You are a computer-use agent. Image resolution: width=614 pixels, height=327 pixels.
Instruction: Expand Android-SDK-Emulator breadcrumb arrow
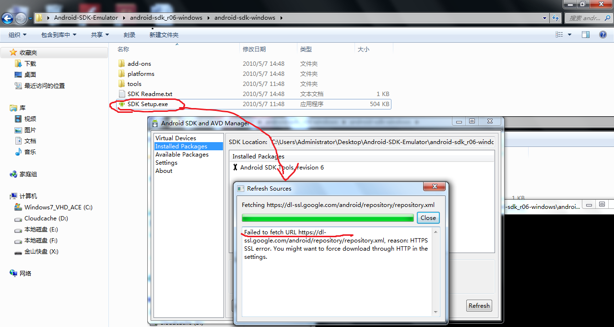(x=124, y=18)
